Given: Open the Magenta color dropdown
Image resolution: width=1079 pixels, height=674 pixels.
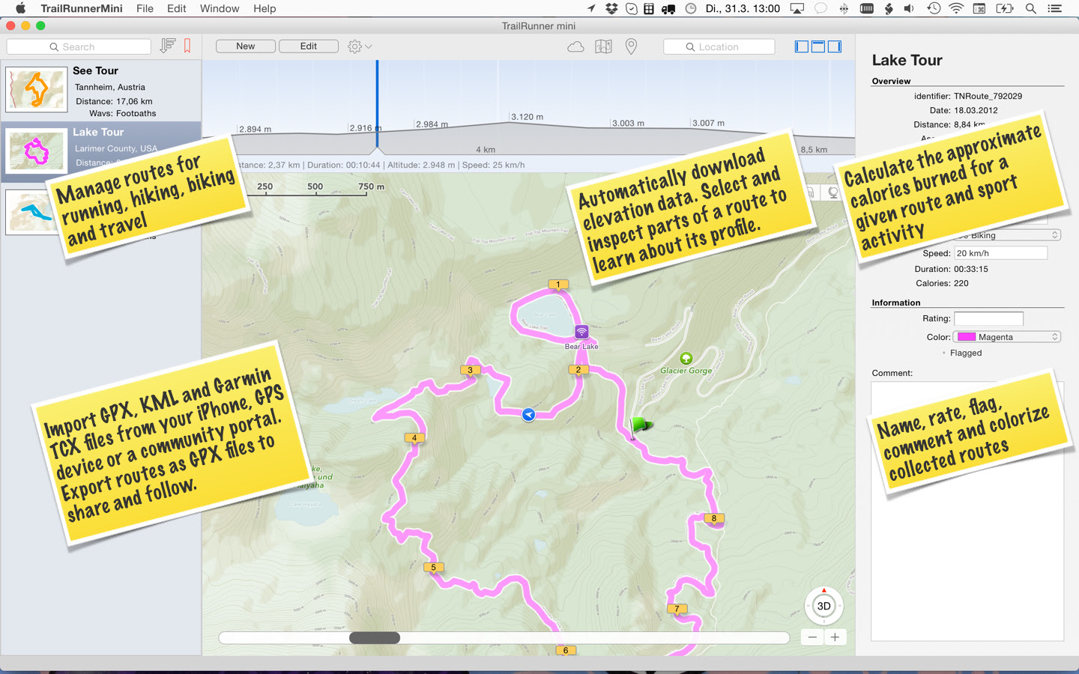Looking at the screenshot, I should pyautogui.click(x=1008, y=337).
